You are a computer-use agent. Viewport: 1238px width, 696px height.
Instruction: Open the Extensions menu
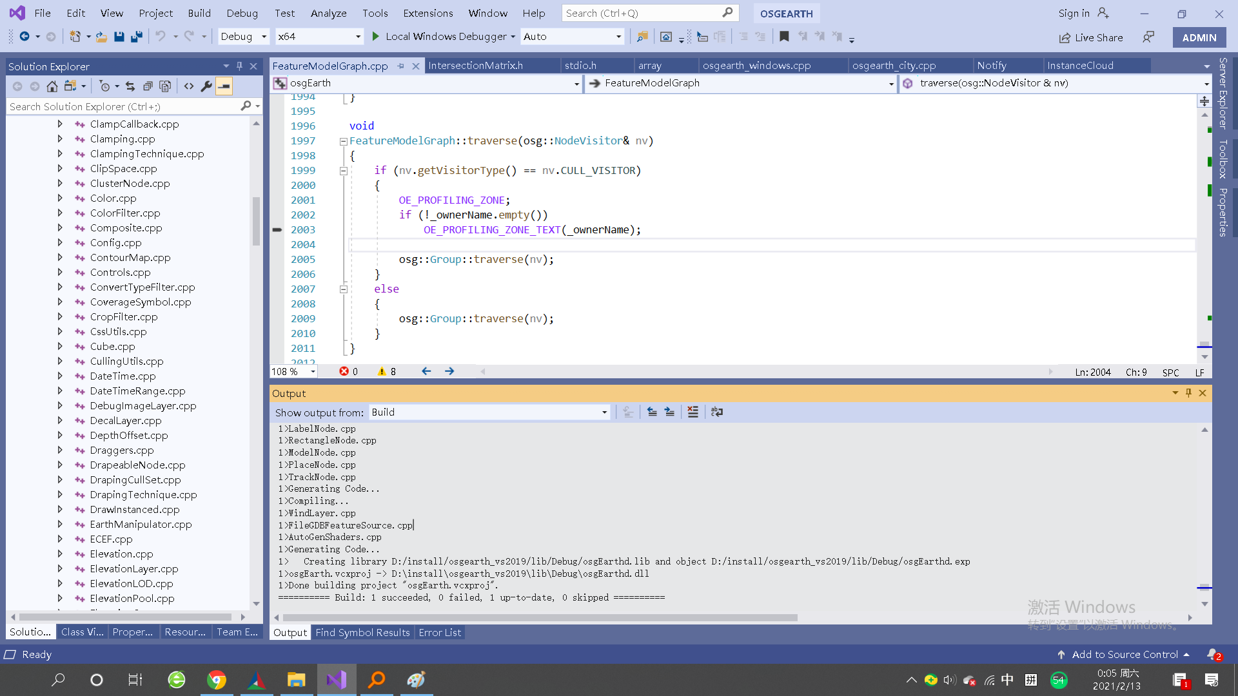point(428,13)
